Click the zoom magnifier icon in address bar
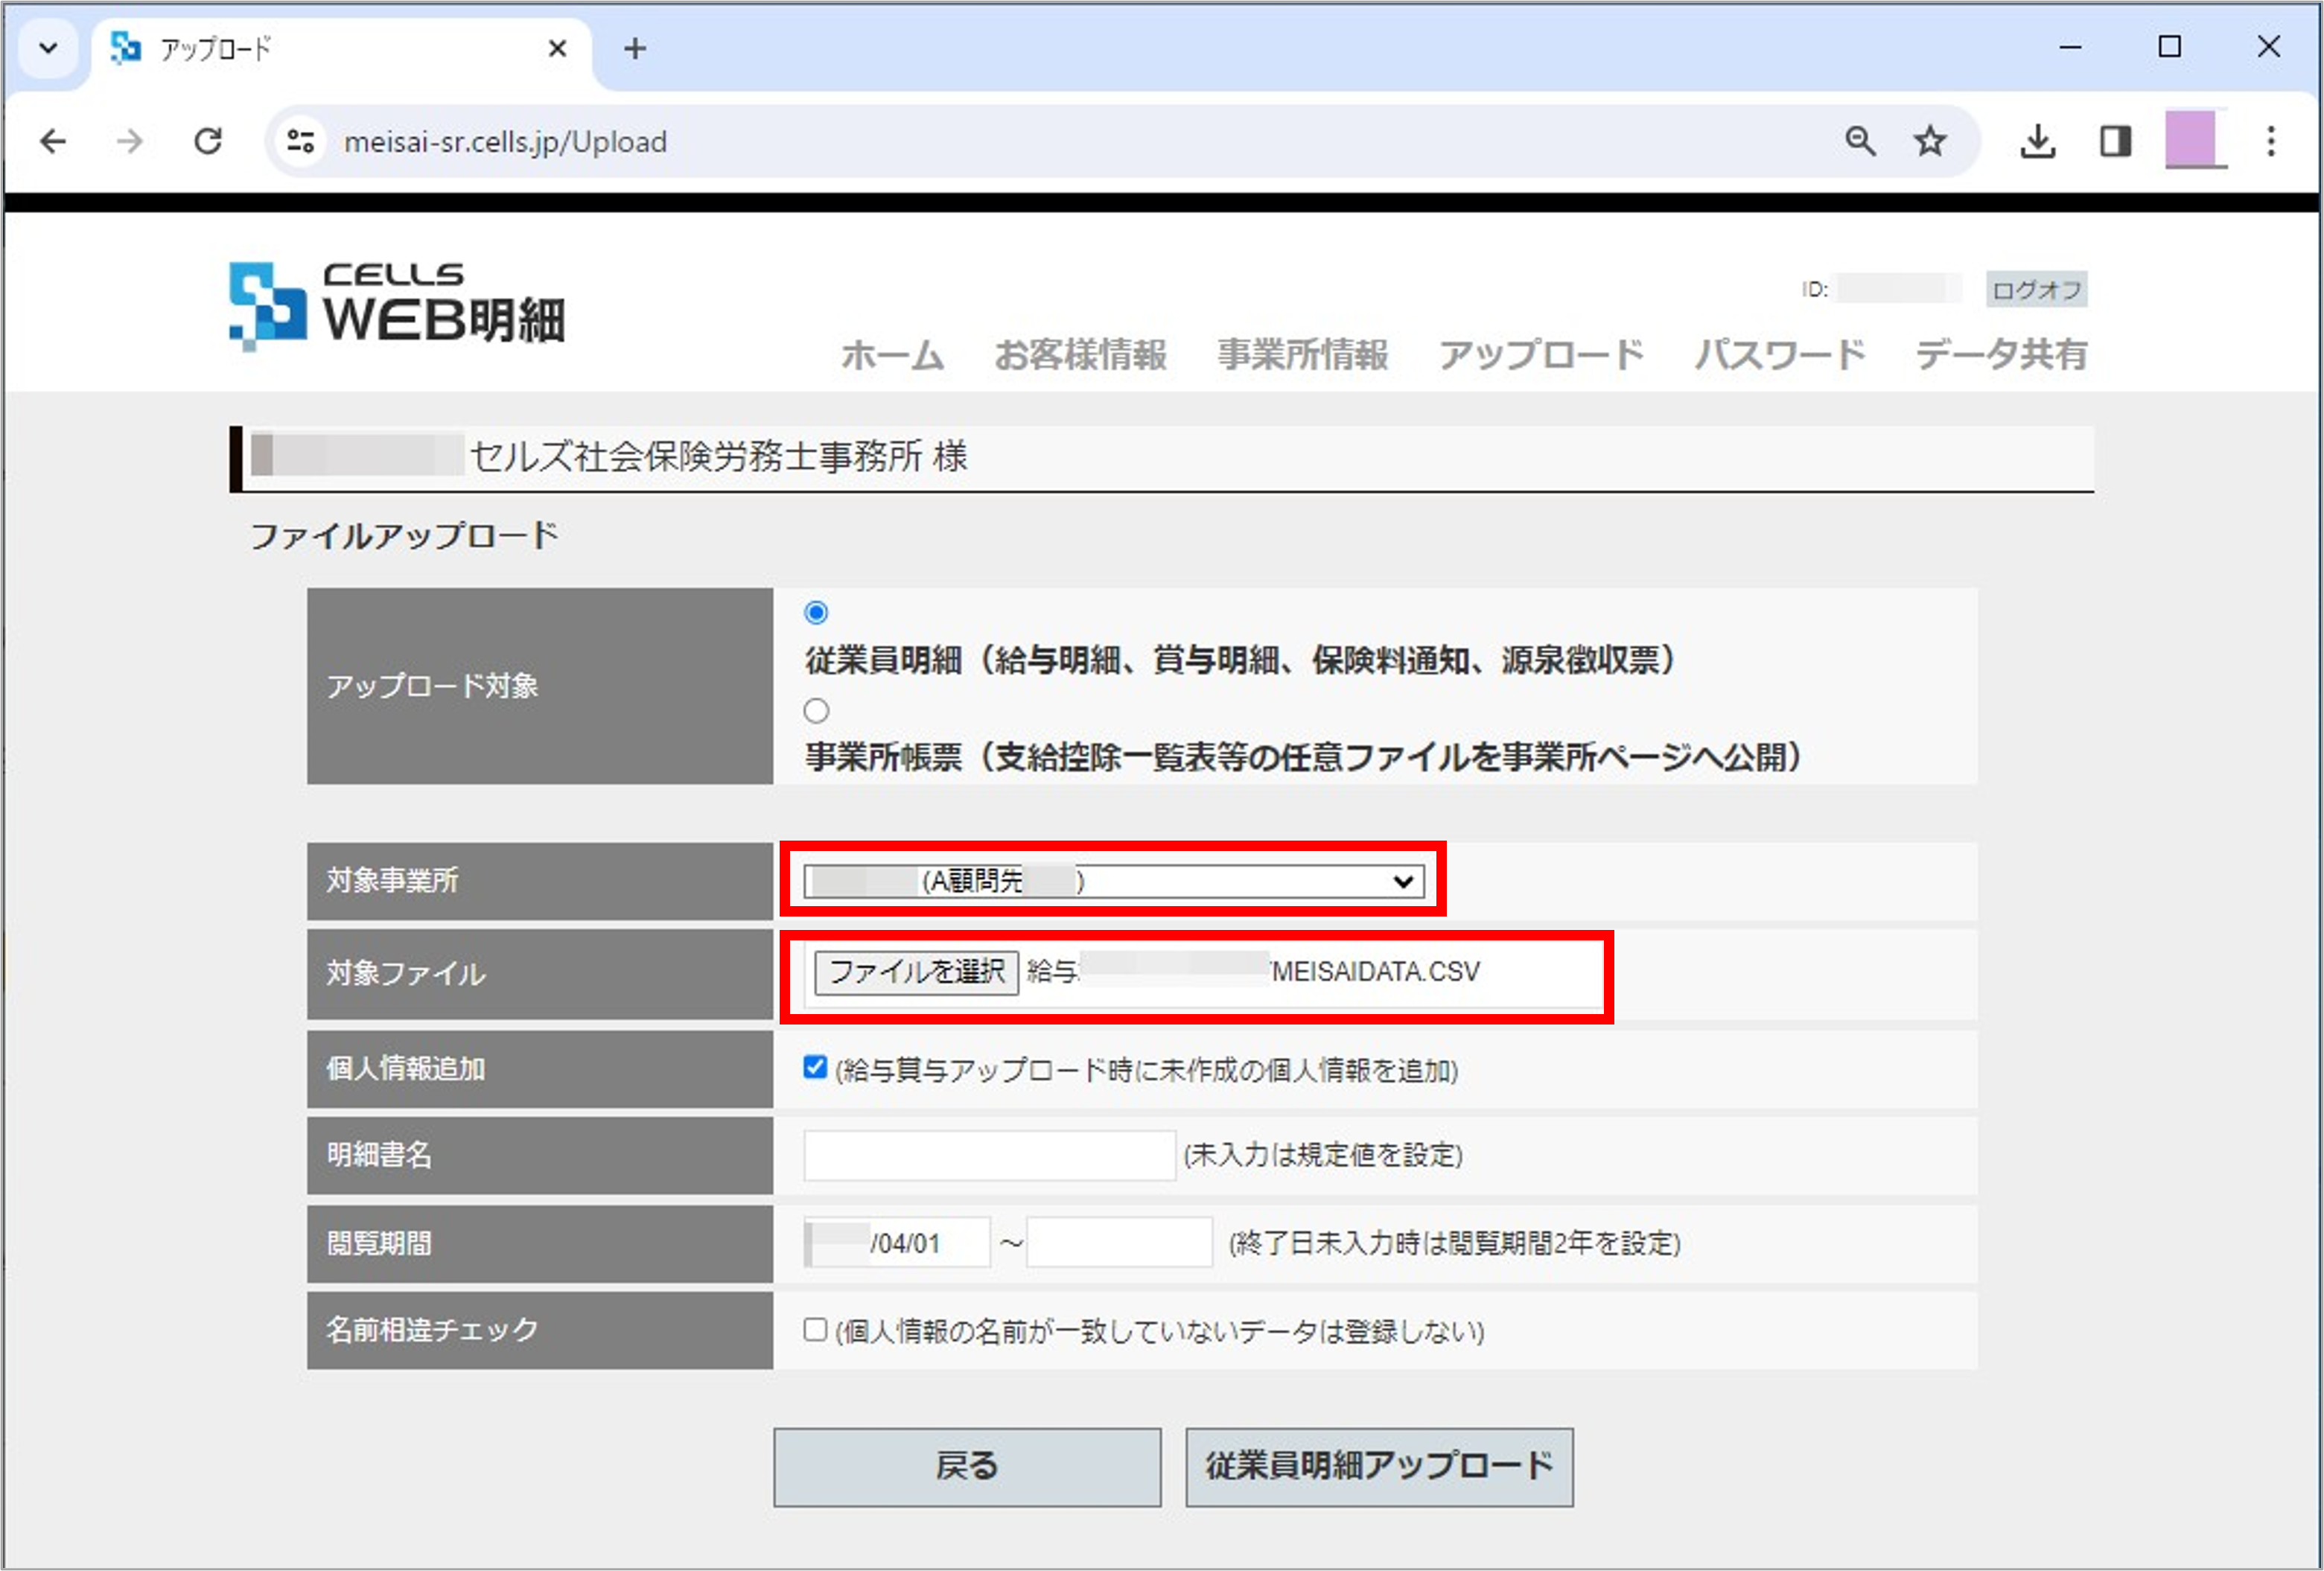This screenshot has height=1571, width=2324. 1861,141
